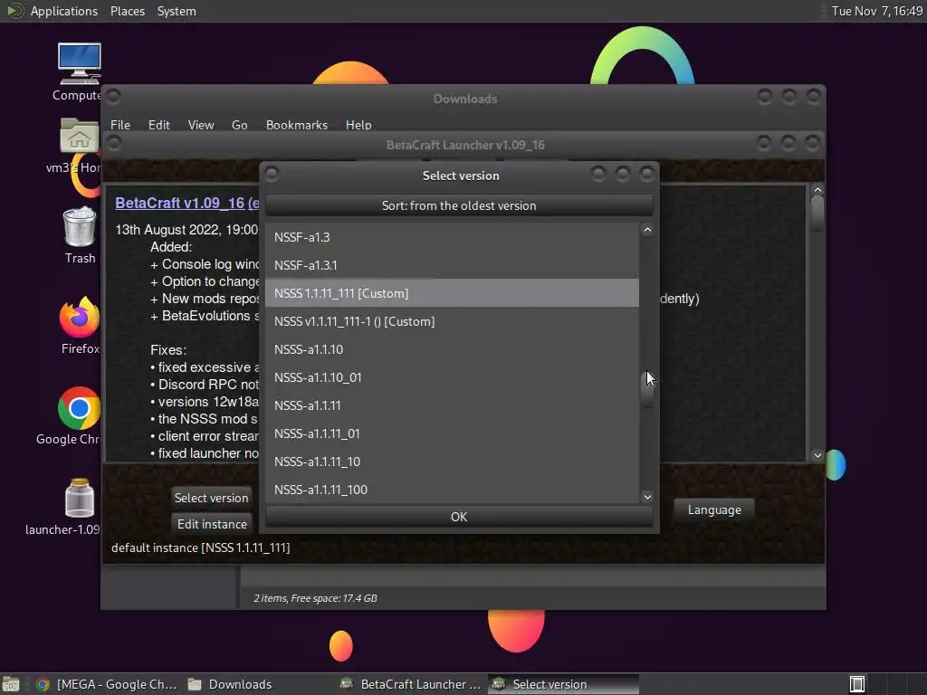The image size is (927, 695).
Task: Select NSSS-a1.1.10 in version list
Action: pyautogui.click(x=452, y=349)
